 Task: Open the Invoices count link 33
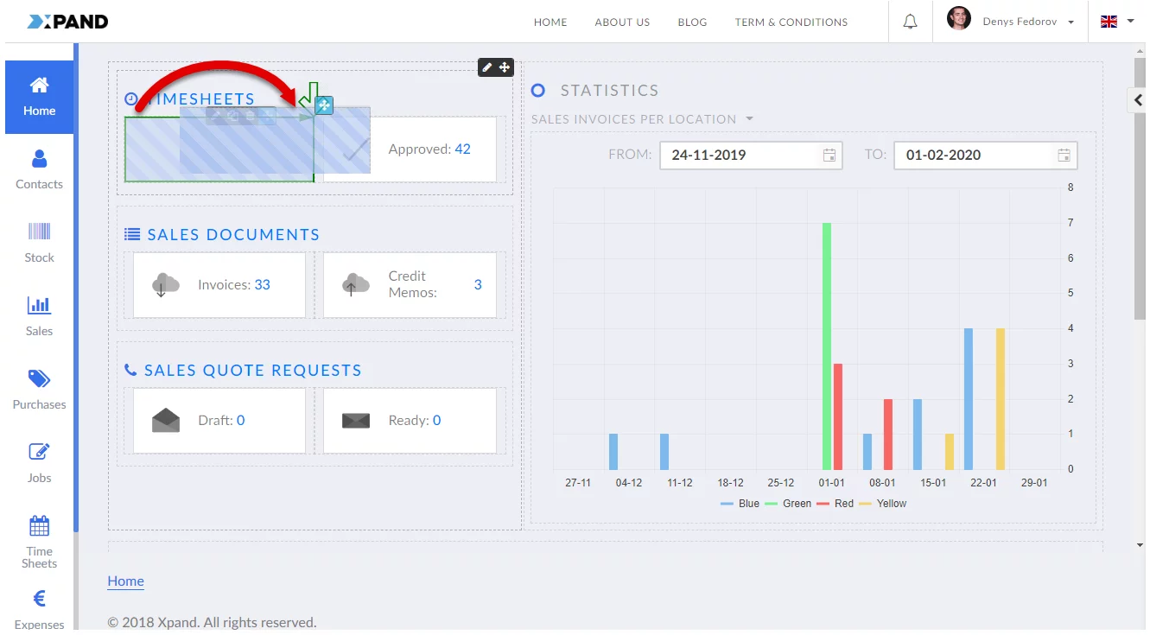(x=262, y=285)
